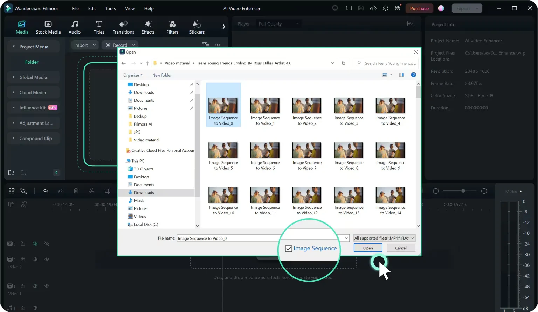Screen dimensions: 538x312
Task: Switch to Transitions tab
Action: [x=123, y=27]
